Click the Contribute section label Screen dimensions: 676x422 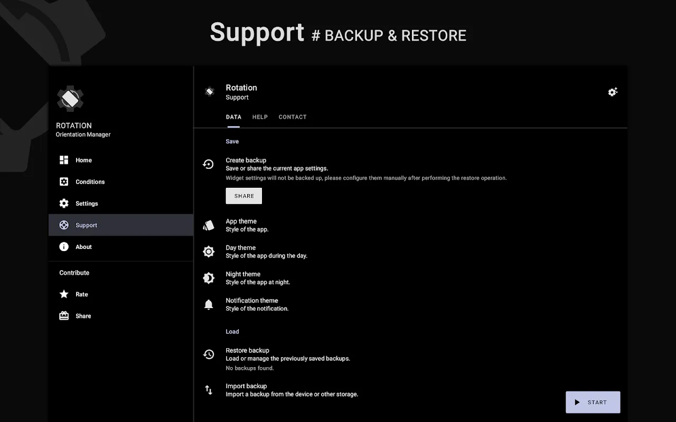[74, 273]
